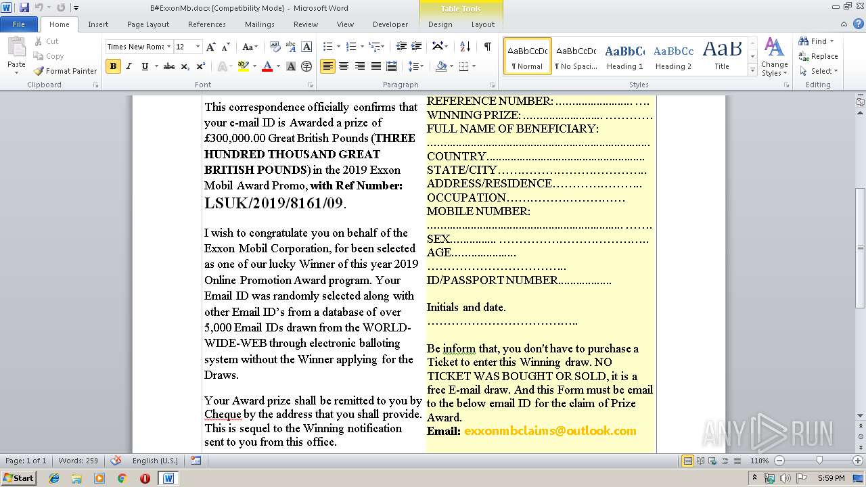Open Font dialog launcher
The width and height of the screenshot is (866, 487).
click(311, 85)
